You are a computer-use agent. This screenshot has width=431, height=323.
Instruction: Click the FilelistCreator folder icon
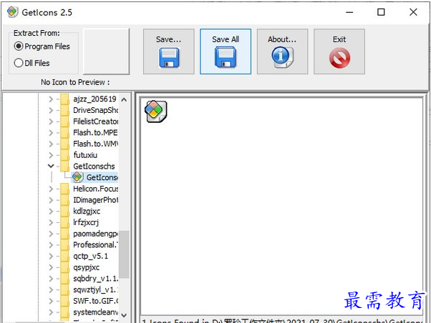coord(65,121)
